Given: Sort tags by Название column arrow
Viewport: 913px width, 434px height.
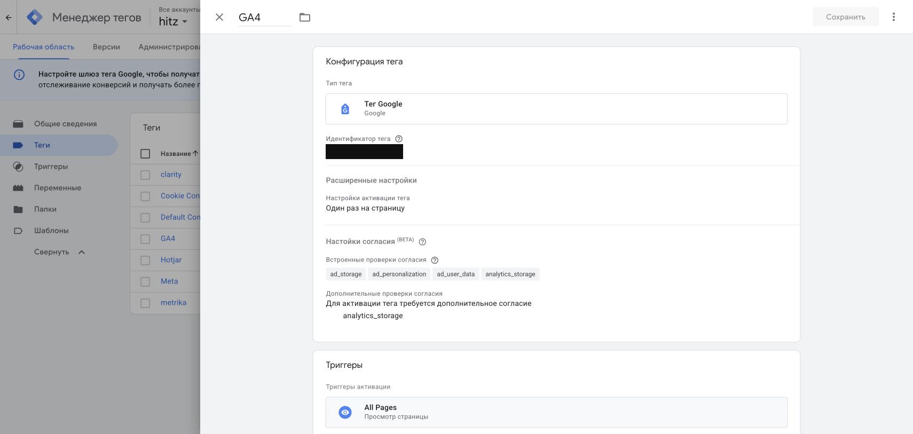Looking at the screenshot, I should pyautogui.click(x=195, y=153).
